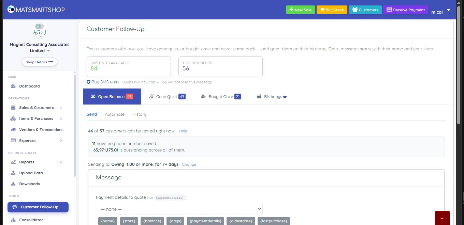This screenshot has height=225, width=464.
Task: Click the user-plus icon on Bought Once
Action: (x=204, y=97)
